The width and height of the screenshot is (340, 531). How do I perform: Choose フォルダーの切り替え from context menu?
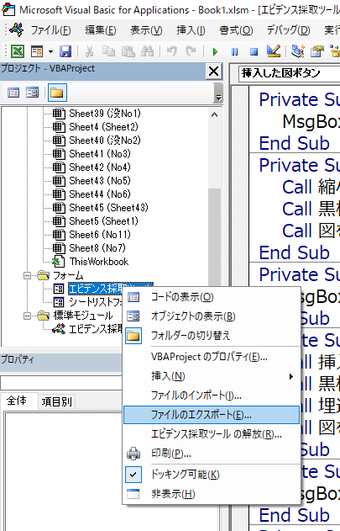[212, 336]
